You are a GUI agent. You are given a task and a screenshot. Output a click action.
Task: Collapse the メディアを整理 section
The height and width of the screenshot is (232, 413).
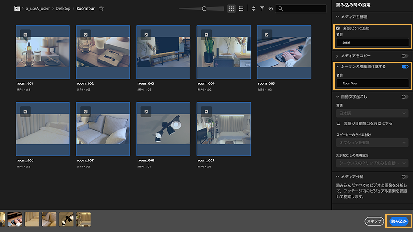pyautogui.click(x=337, y=17)
